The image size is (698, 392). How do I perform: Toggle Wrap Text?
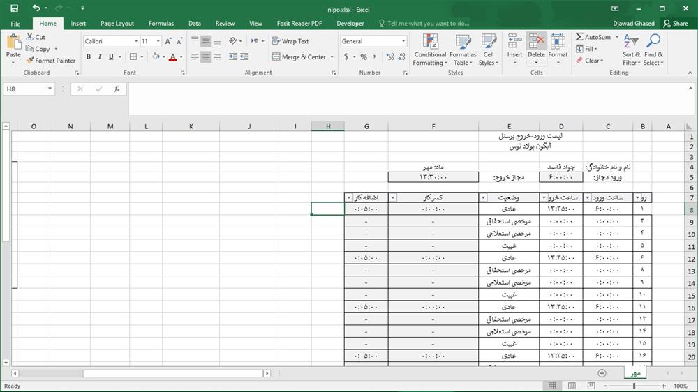click(290, 41)
